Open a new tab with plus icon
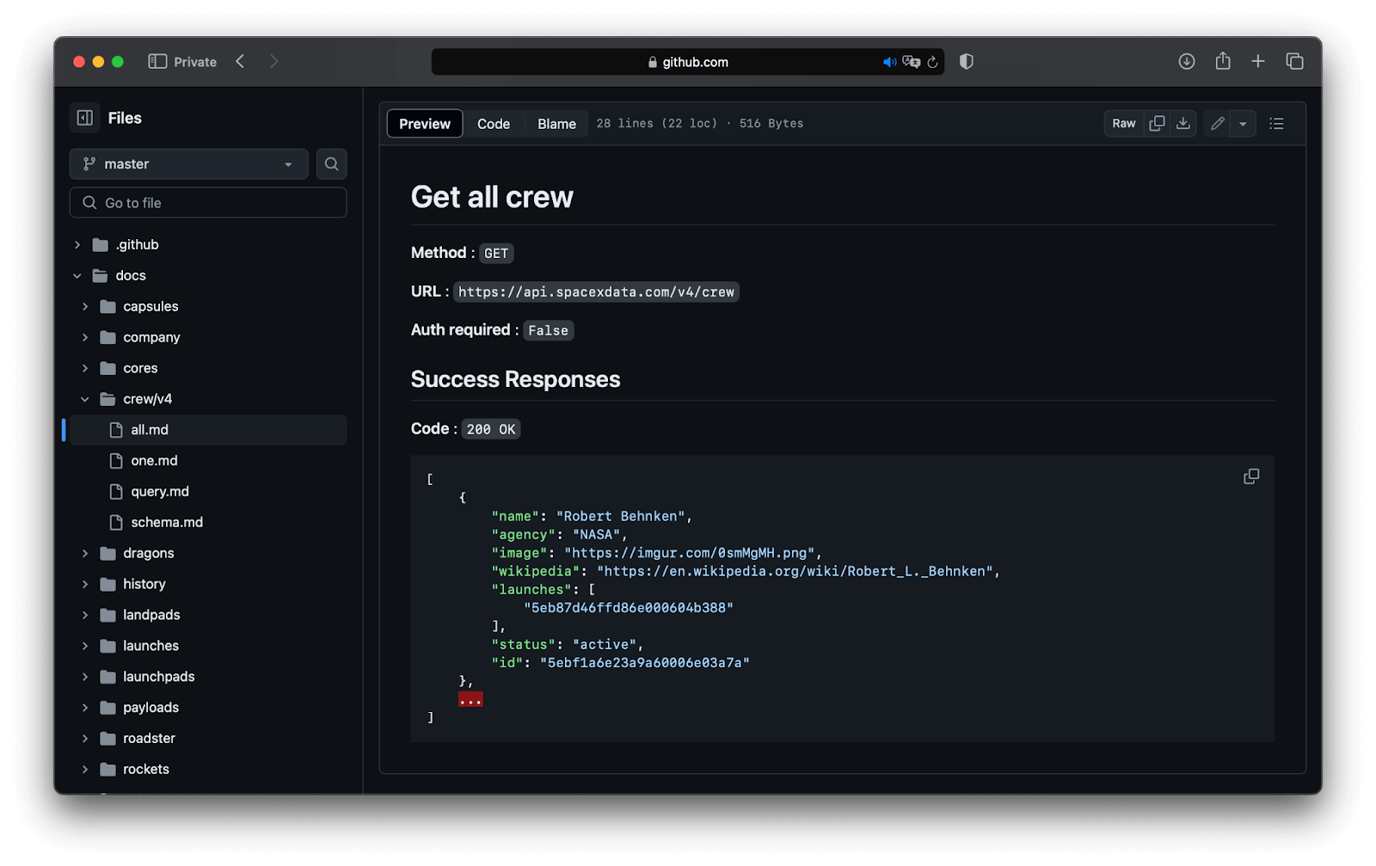The width and height of the screenshot is (1376, 866). [1258, 62]
